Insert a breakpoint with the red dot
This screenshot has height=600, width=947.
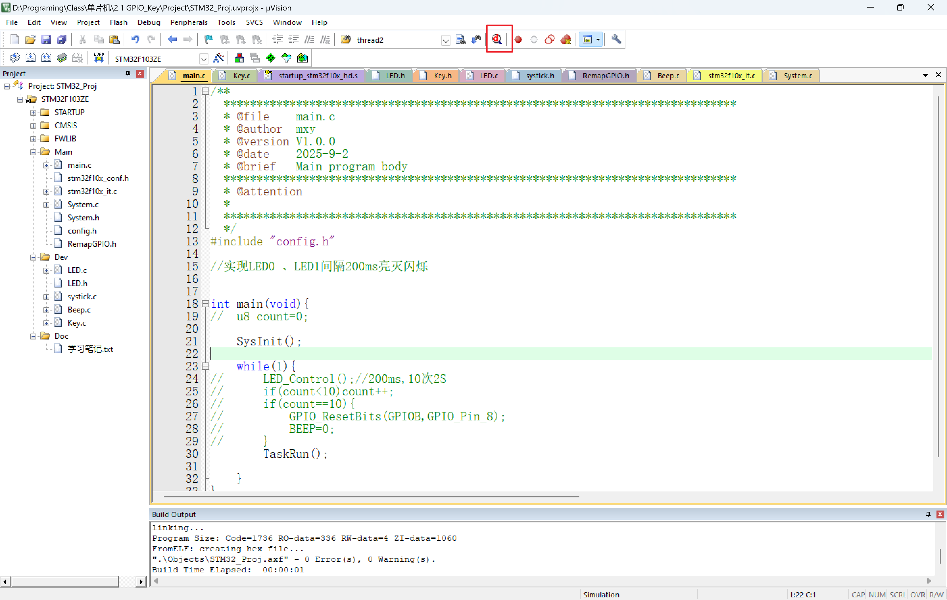[518, 39]
